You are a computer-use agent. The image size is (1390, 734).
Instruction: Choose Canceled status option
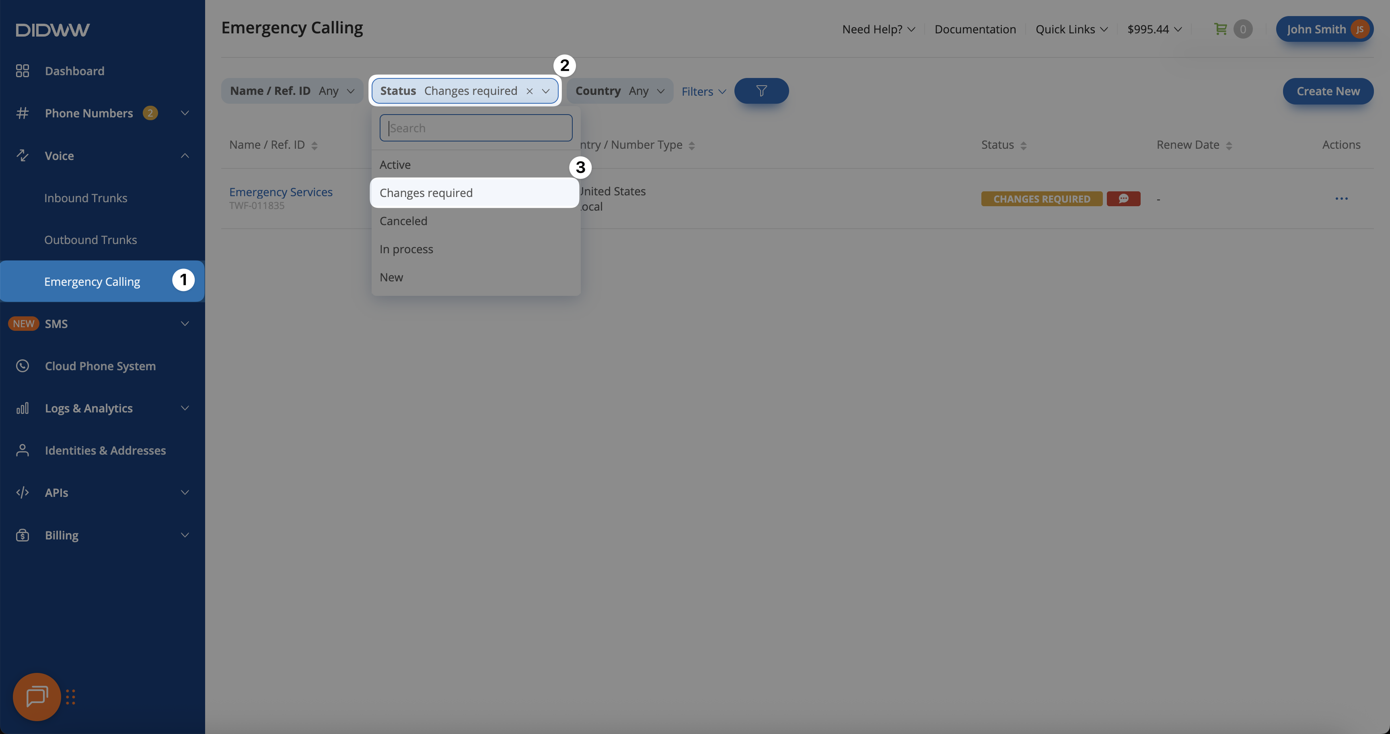tap(403, 221)
